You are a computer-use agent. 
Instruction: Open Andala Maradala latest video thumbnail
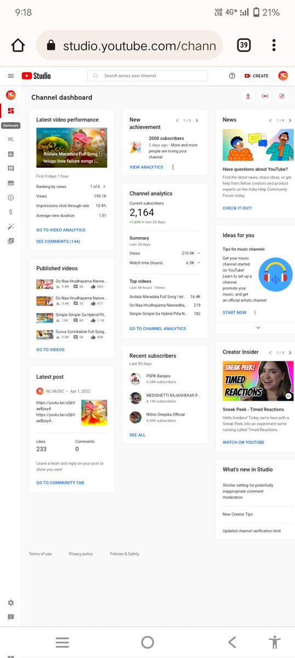72,148
